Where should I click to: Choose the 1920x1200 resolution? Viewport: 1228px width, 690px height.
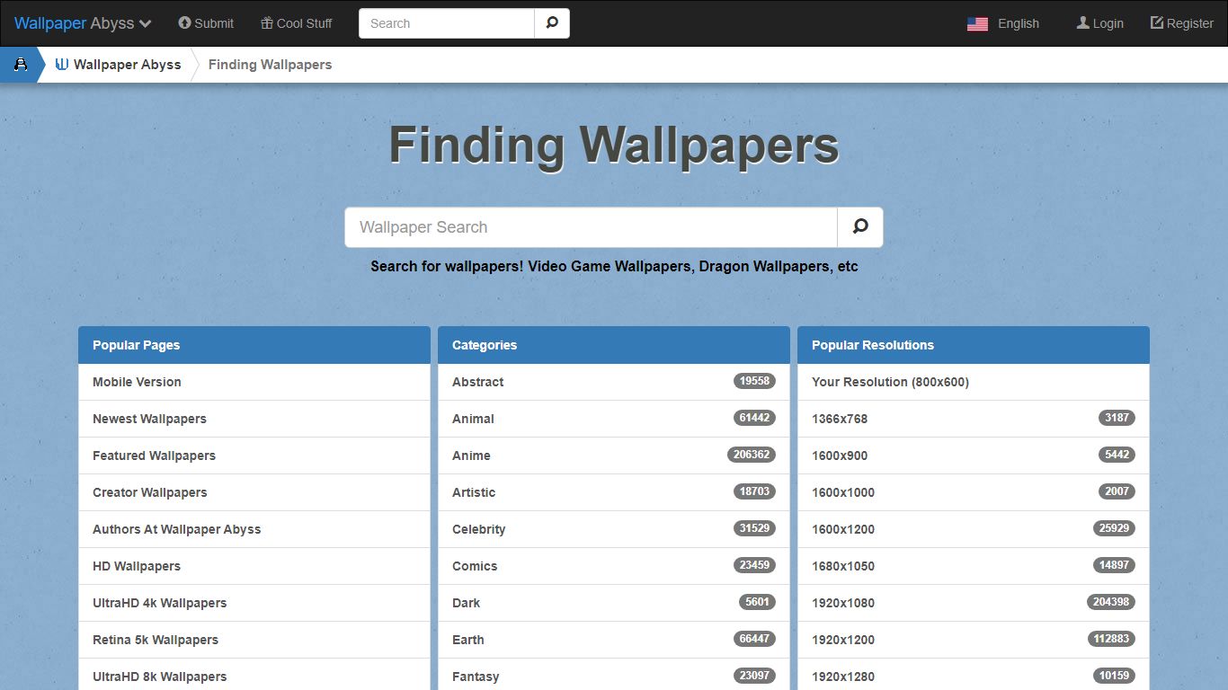(974, 640)
